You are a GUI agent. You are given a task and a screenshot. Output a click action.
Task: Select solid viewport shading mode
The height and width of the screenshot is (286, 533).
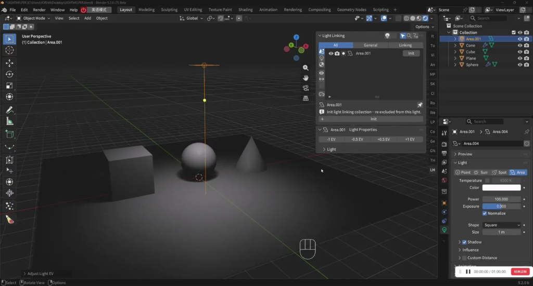413,18
